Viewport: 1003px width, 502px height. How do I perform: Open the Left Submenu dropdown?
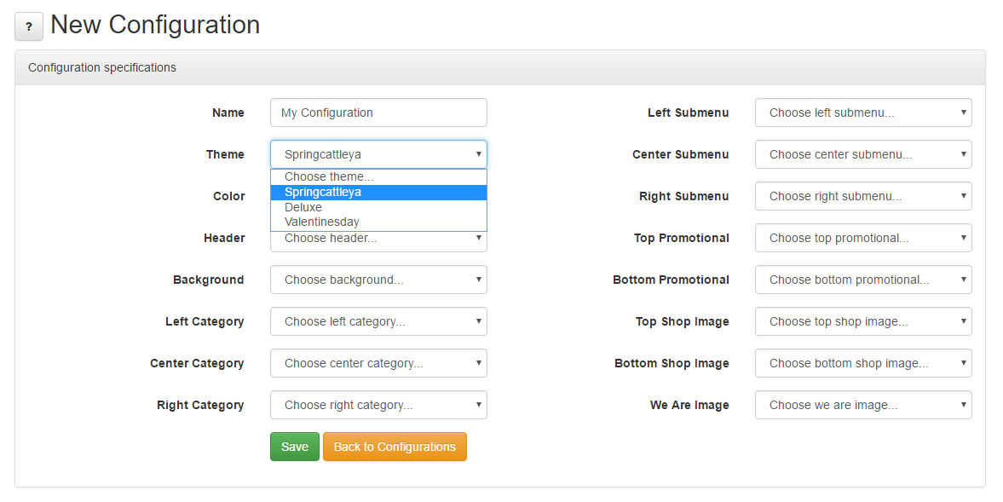click(x=863, y=113)
